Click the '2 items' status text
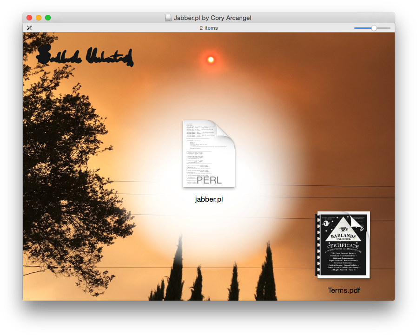The height and width of the screenshot is (335, 417). click(209, 28)
